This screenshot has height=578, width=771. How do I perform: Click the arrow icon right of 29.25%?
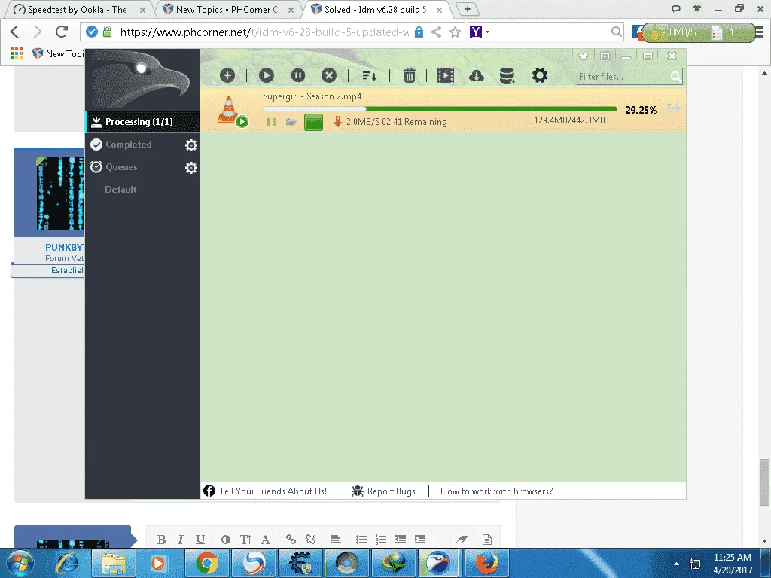point(673,108)
